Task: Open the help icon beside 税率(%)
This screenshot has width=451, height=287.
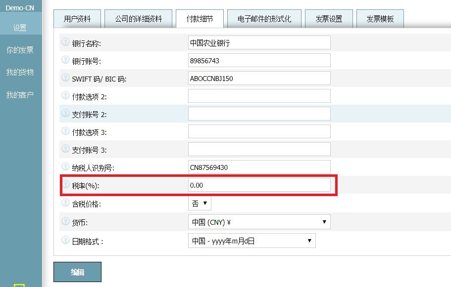Action: pyautogui.click(x=64, y=185)
